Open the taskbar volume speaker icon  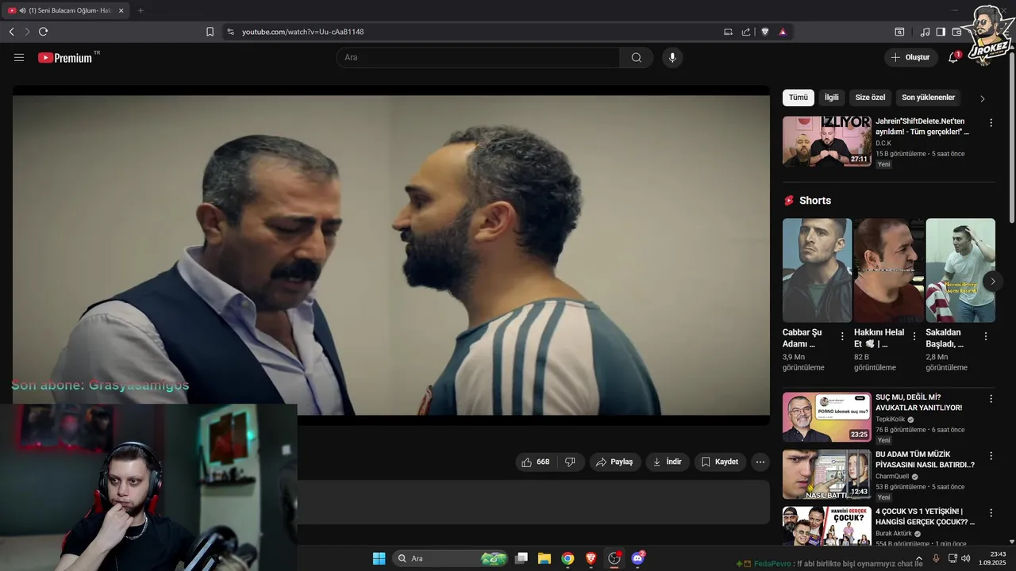click(966, 558)
